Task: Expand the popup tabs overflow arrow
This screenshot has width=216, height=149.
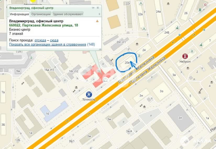Action: pos(99,14)
